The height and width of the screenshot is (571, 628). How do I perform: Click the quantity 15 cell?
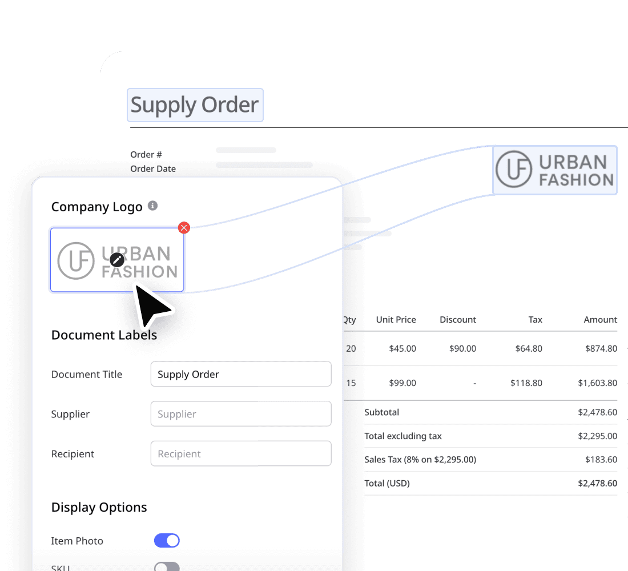tap(351, 383)
